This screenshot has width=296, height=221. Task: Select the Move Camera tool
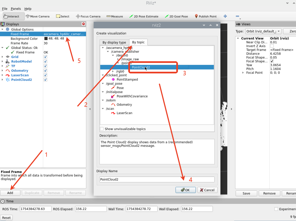(38, 16)
